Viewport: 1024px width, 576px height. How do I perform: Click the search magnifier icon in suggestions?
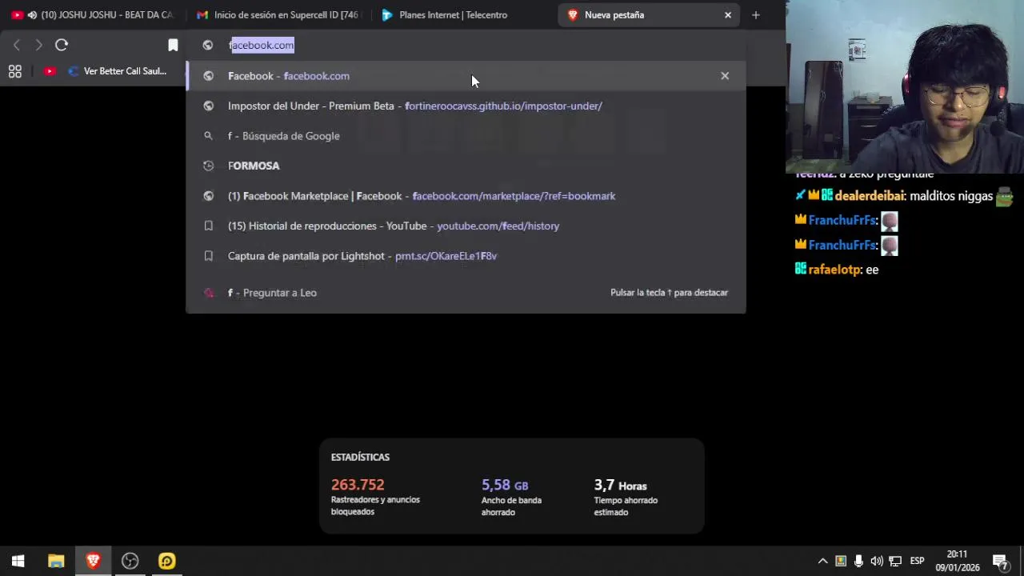click(208, 136)
